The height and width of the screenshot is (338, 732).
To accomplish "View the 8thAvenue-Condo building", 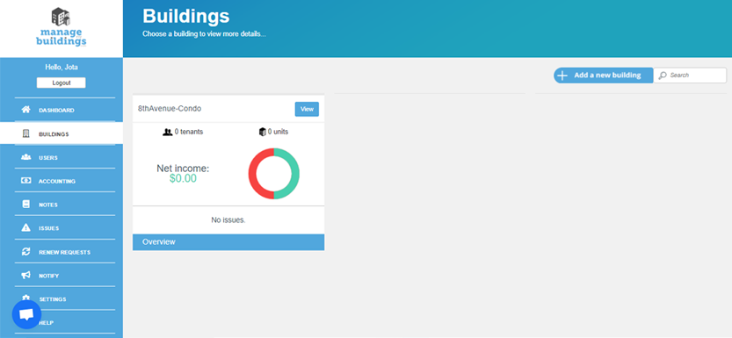I will pyautogui.click(x=307, y=109).
